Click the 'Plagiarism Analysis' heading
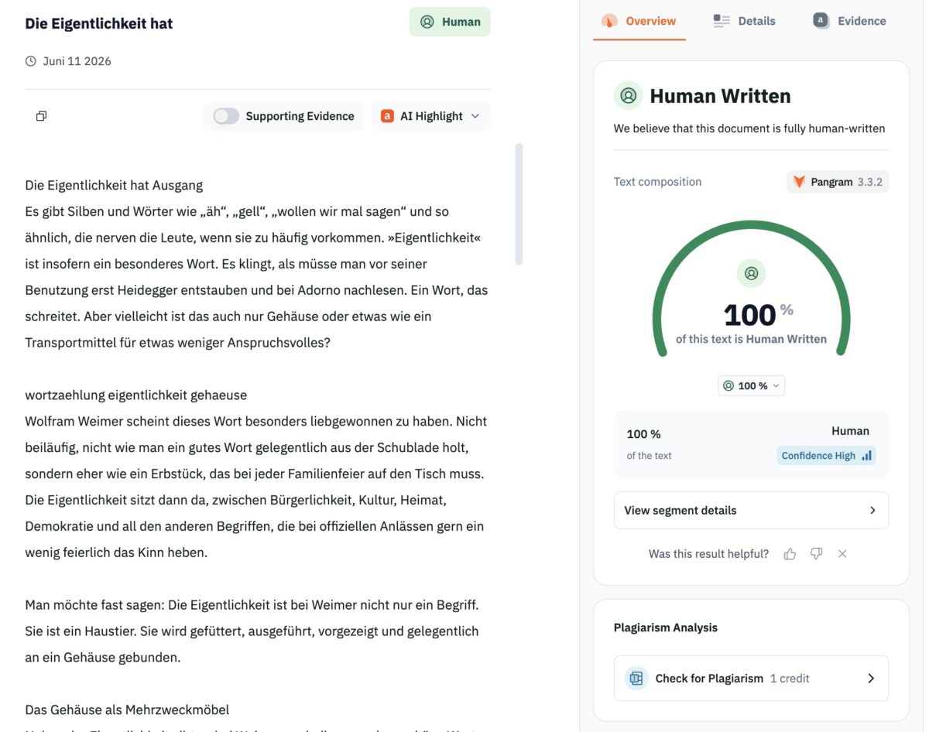The height and width of the screenshot is (732, 929). (x=666, y=628)
